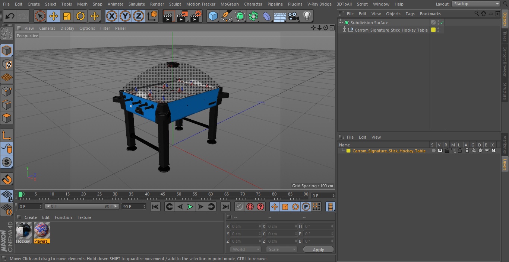Select the Players material thumbnail

point(42,233)
